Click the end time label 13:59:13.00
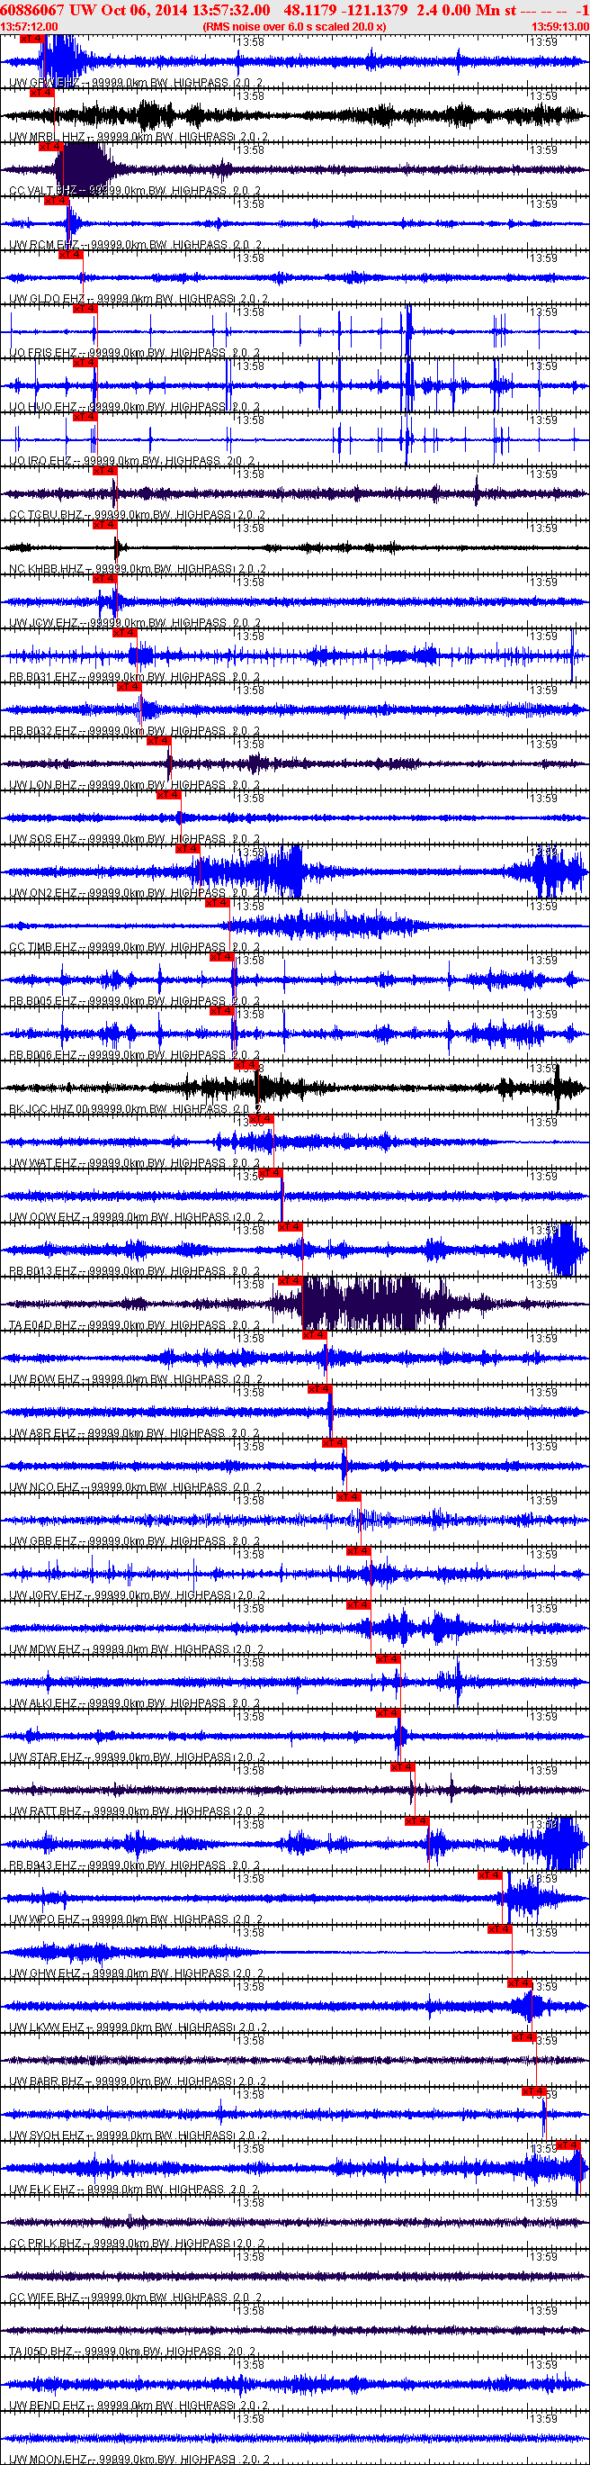Image resolution: width=590 pixels, height=2465 pixels. tap(559, 27)
